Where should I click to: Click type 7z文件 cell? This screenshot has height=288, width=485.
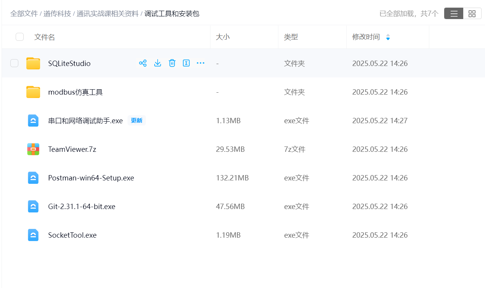[295, 149]
